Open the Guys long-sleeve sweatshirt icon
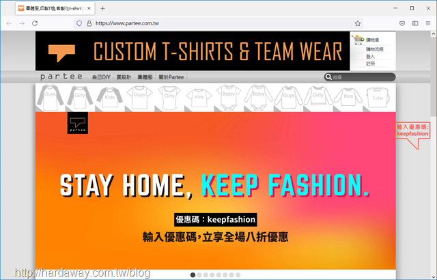Screen dimensions: 437x280 (x=288, y=97)
